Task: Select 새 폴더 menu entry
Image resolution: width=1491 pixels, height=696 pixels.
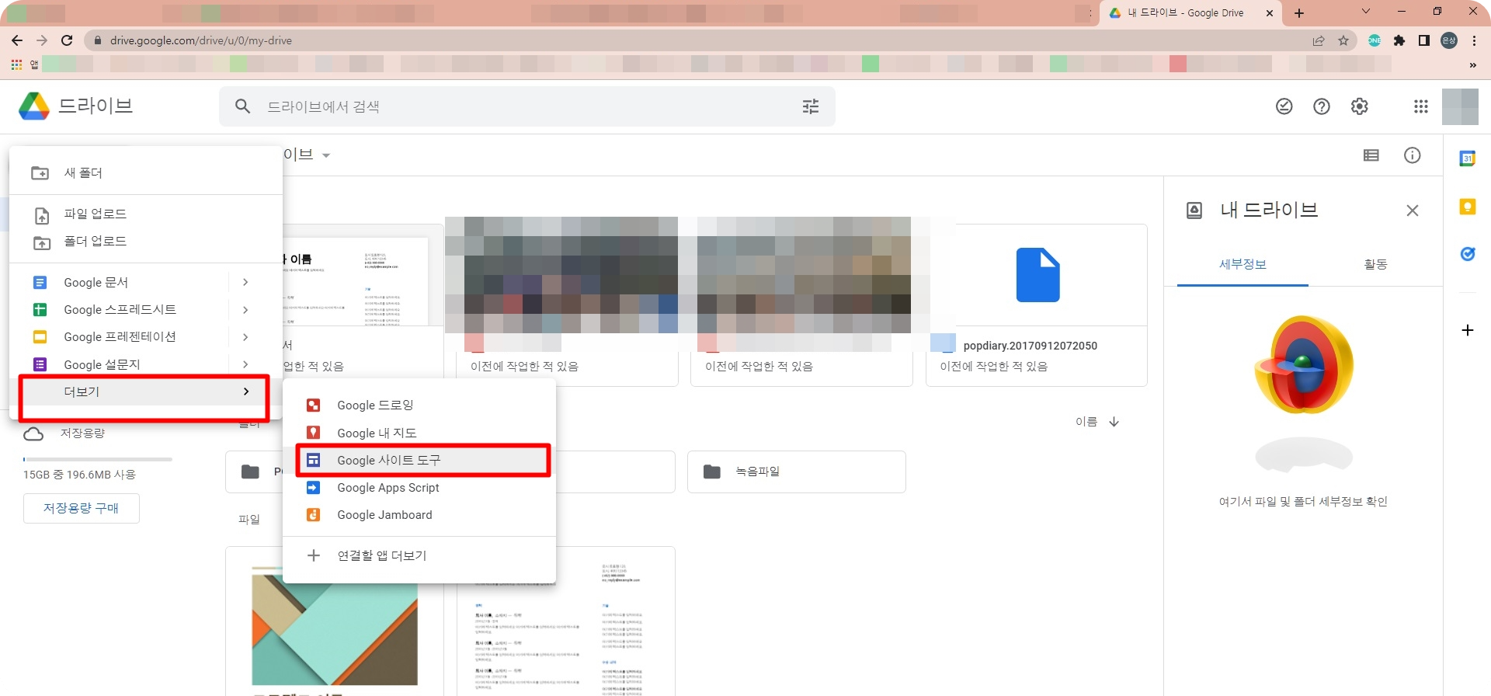Action: pyautogui.click(x=146, y=172)
